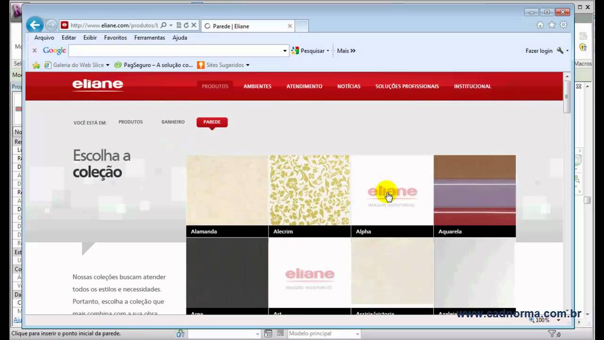Refresh the page with the reload icon
Screen dimensions: 604x340
pos(186,25)
